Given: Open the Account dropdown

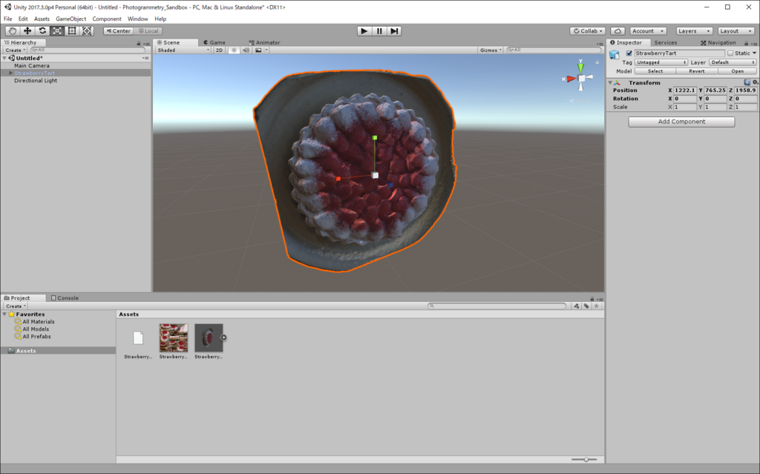Looking at the screenshot, I should click(649, 31).
